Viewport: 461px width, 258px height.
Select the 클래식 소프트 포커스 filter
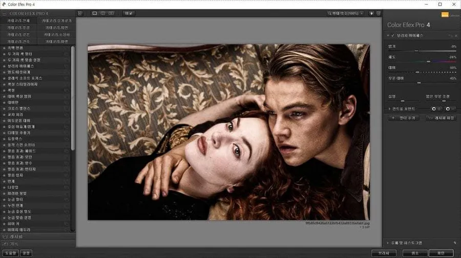click(35, 78)
